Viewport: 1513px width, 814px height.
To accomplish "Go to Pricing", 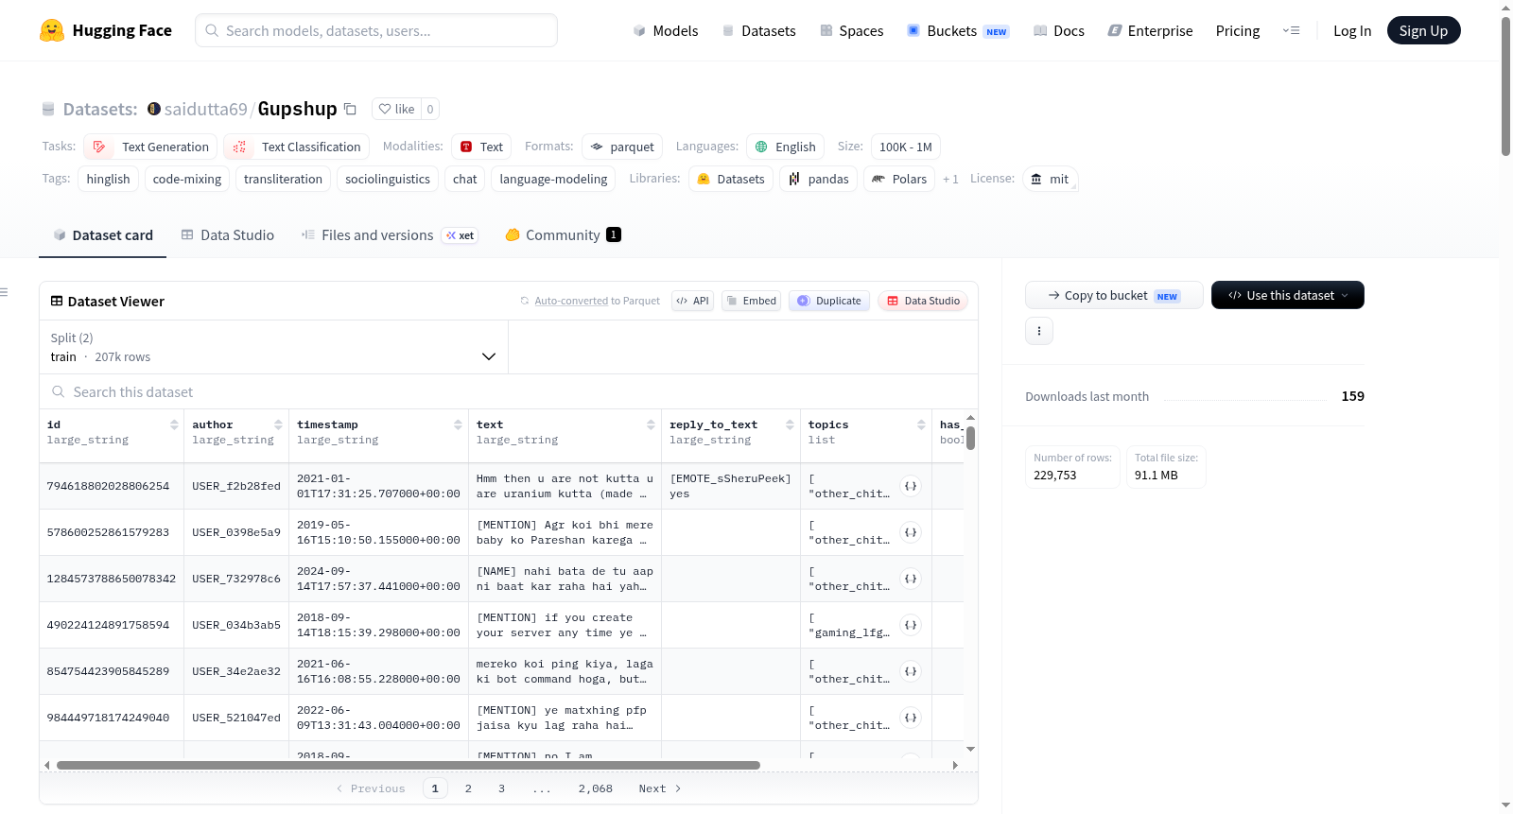I will [x=1238, y=30].
